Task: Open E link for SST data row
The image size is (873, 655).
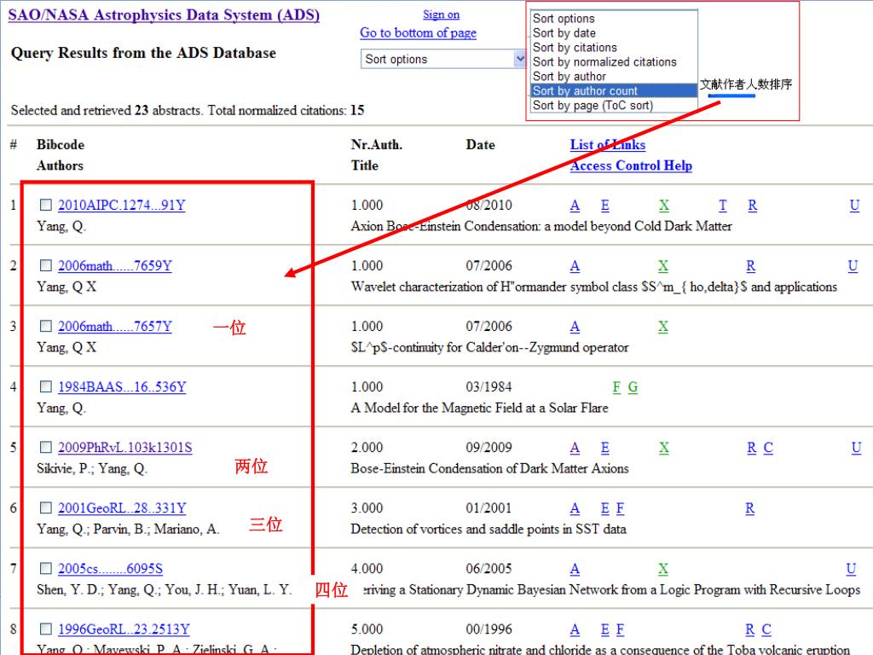Action: [x=605, y=508]
